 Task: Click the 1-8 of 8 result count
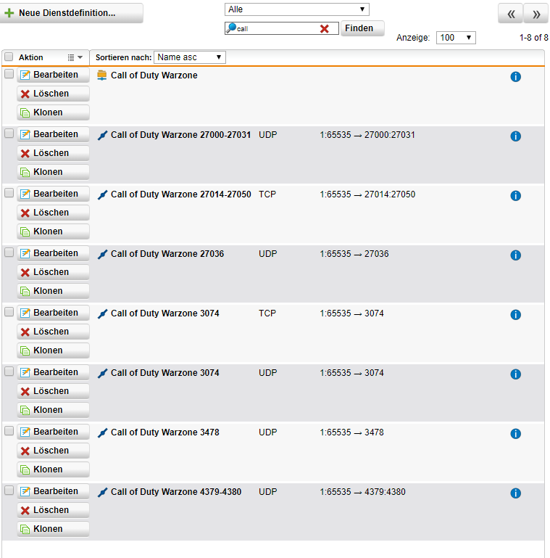pyautogui.click(x=533, y=37)
